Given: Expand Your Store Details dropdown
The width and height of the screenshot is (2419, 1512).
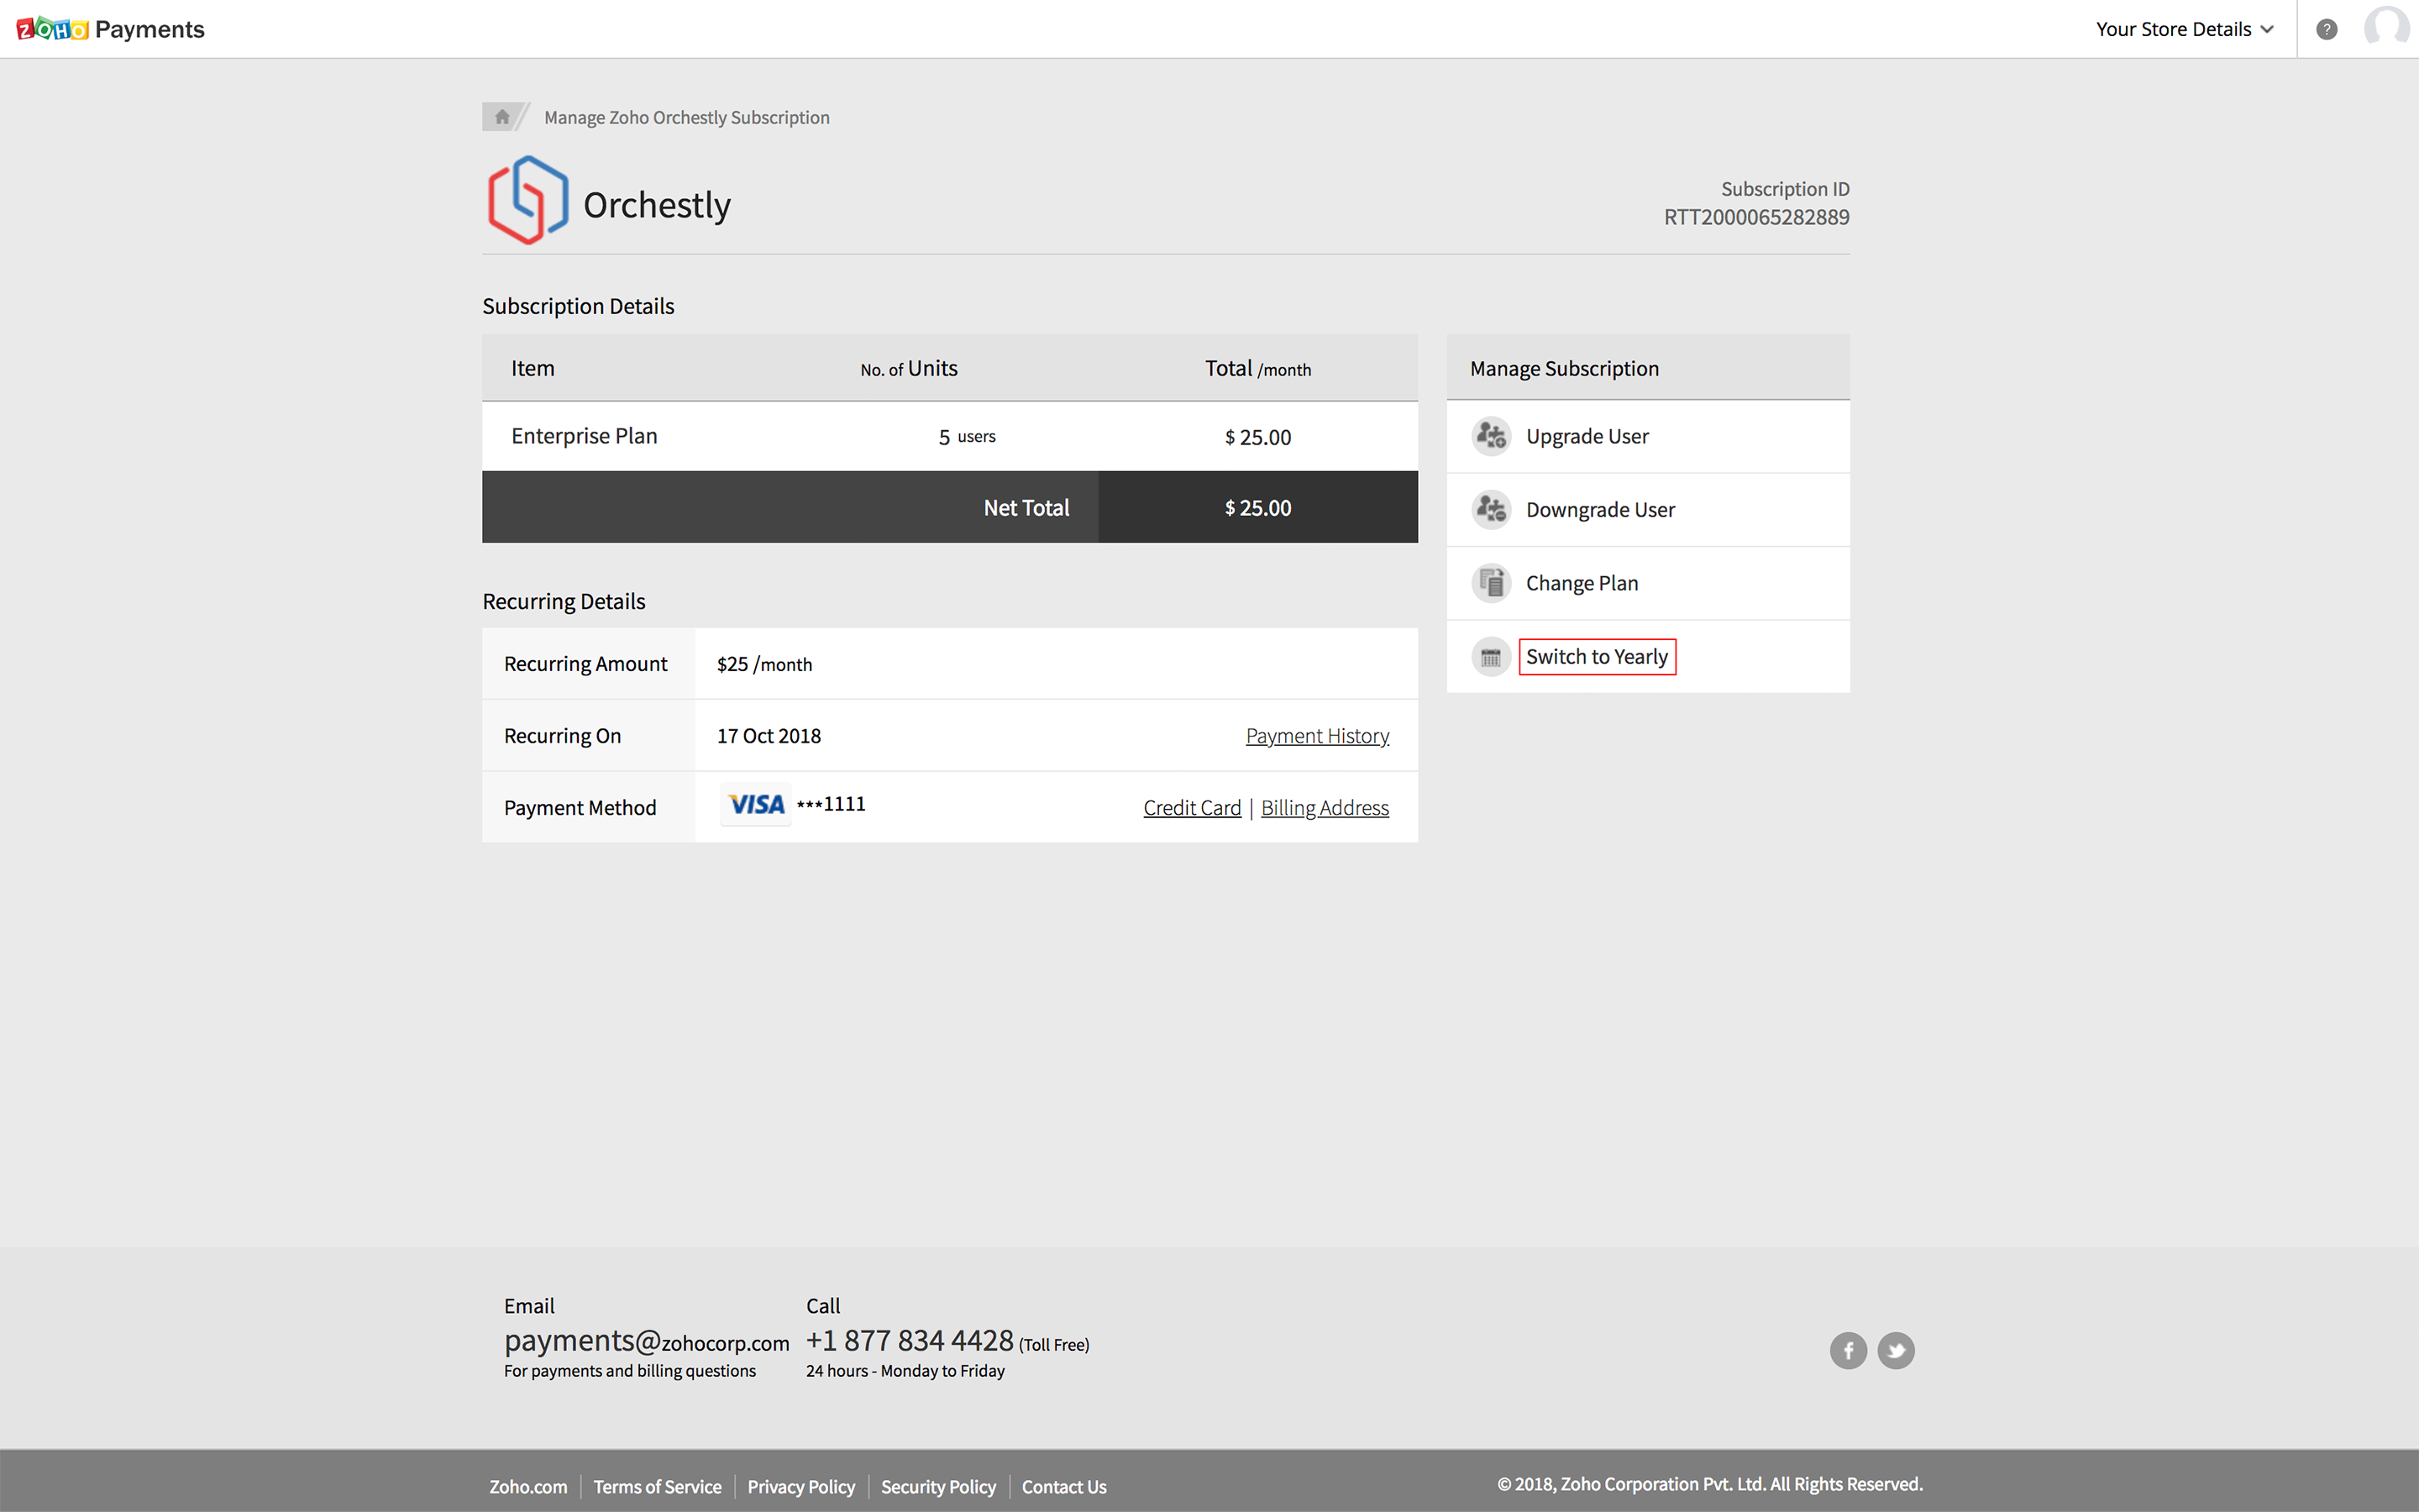Looking at the screenshot, I should 2184,29.
